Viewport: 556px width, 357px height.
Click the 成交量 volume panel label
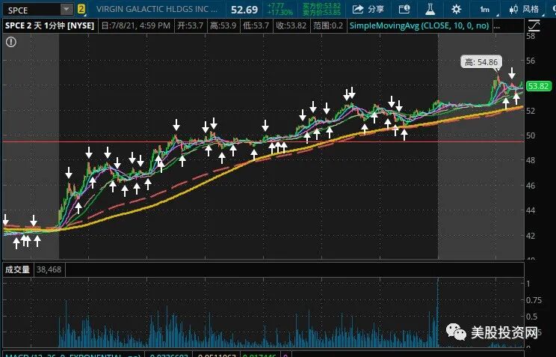coord(17,269)
